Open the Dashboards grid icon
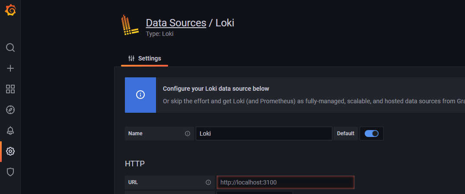465x194 pixels. [10, 89]
